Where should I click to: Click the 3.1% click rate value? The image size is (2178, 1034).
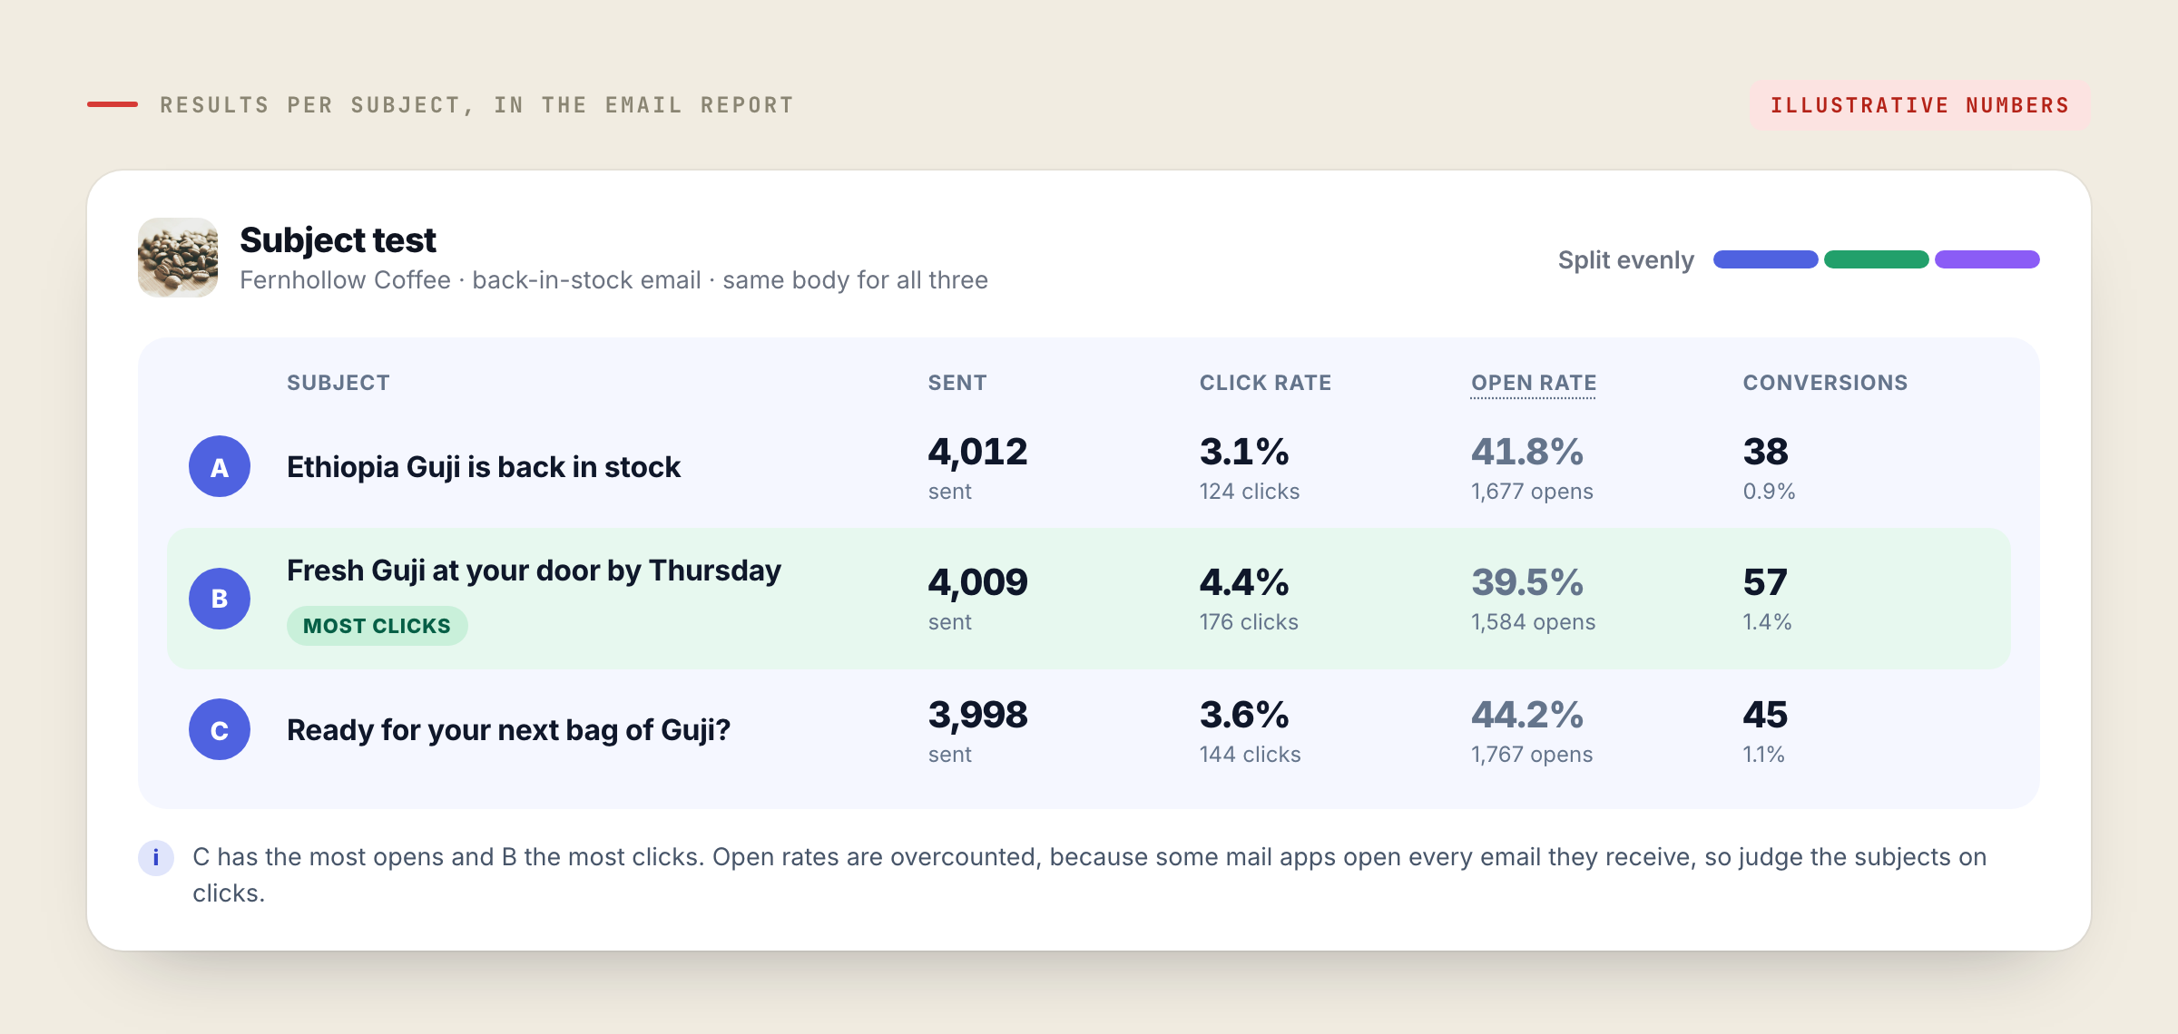coord(1244,452)
